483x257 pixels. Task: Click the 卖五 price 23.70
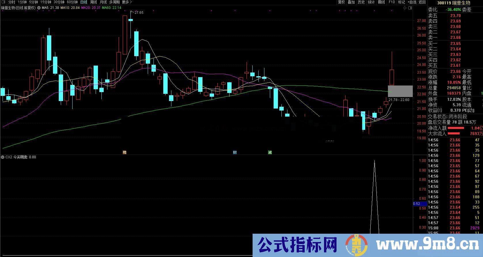[456, 16]
